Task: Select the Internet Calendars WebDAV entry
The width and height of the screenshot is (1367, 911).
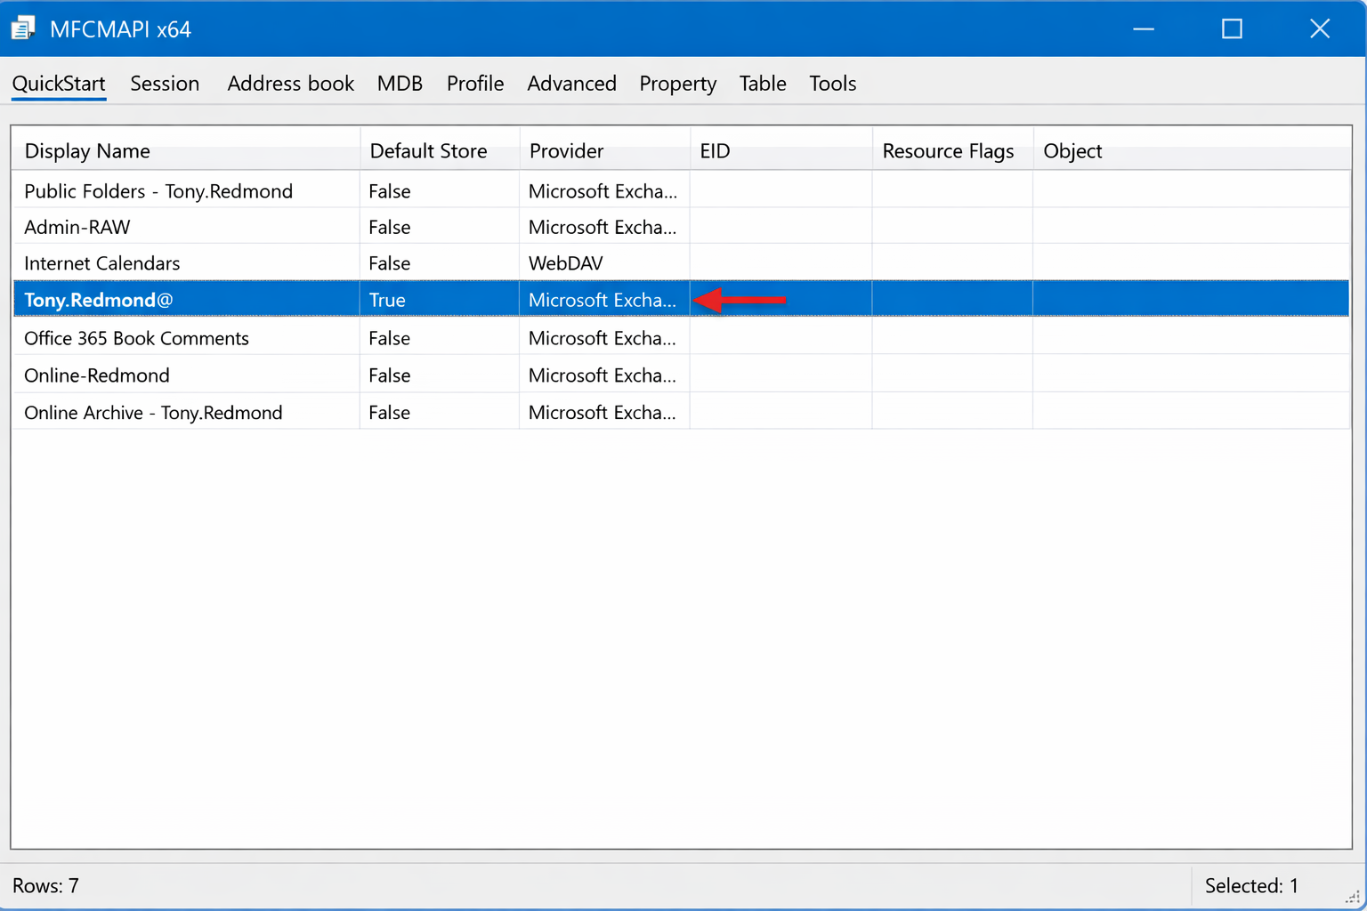Action: (101, 262)
